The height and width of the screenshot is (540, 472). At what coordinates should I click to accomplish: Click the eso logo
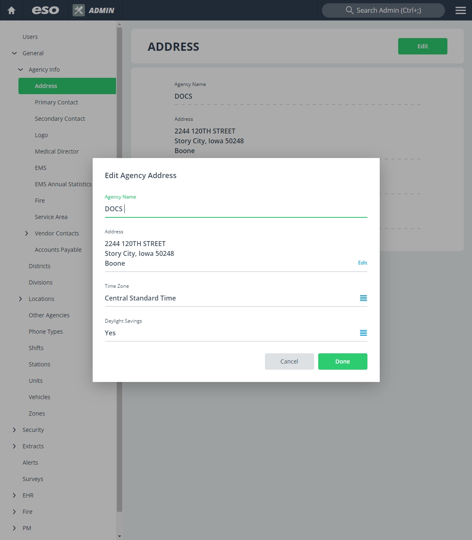pos(45,10)
